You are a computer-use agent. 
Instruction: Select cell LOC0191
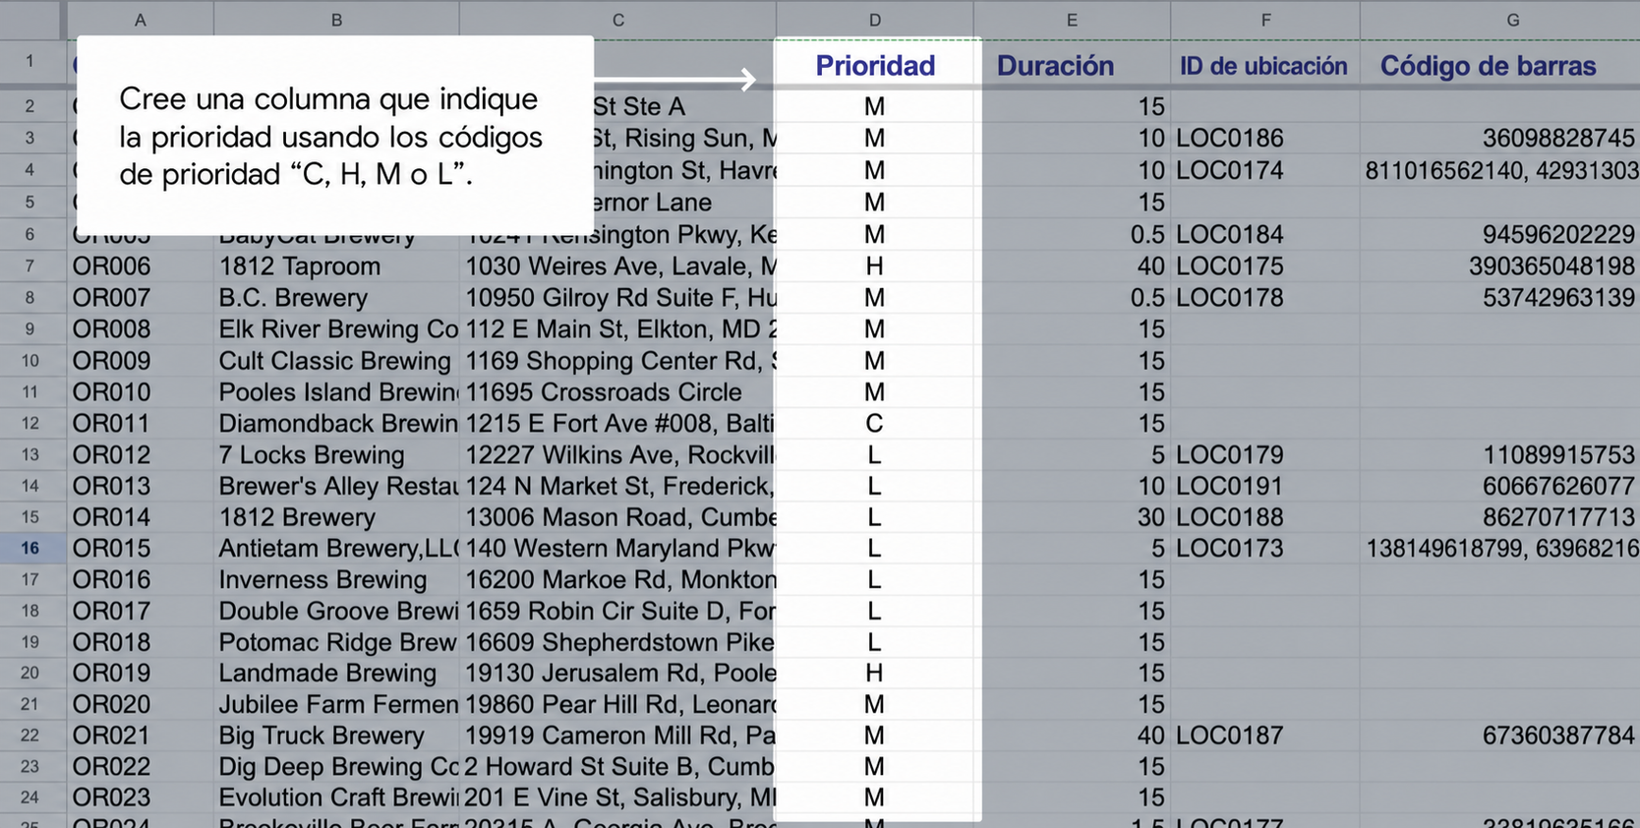(1265, 486)
